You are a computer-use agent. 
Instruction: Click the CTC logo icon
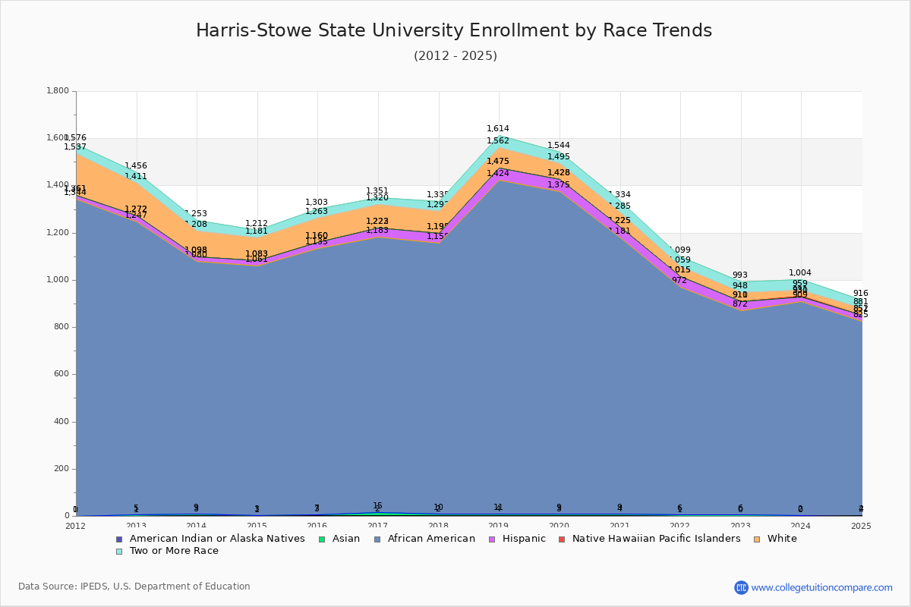click(741, 587)
